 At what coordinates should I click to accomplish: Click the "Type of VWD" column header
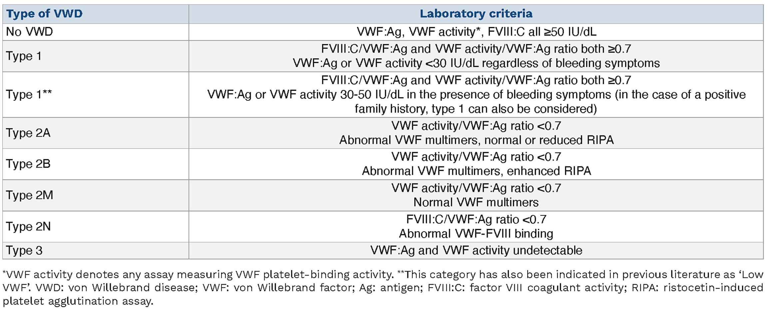44,14
